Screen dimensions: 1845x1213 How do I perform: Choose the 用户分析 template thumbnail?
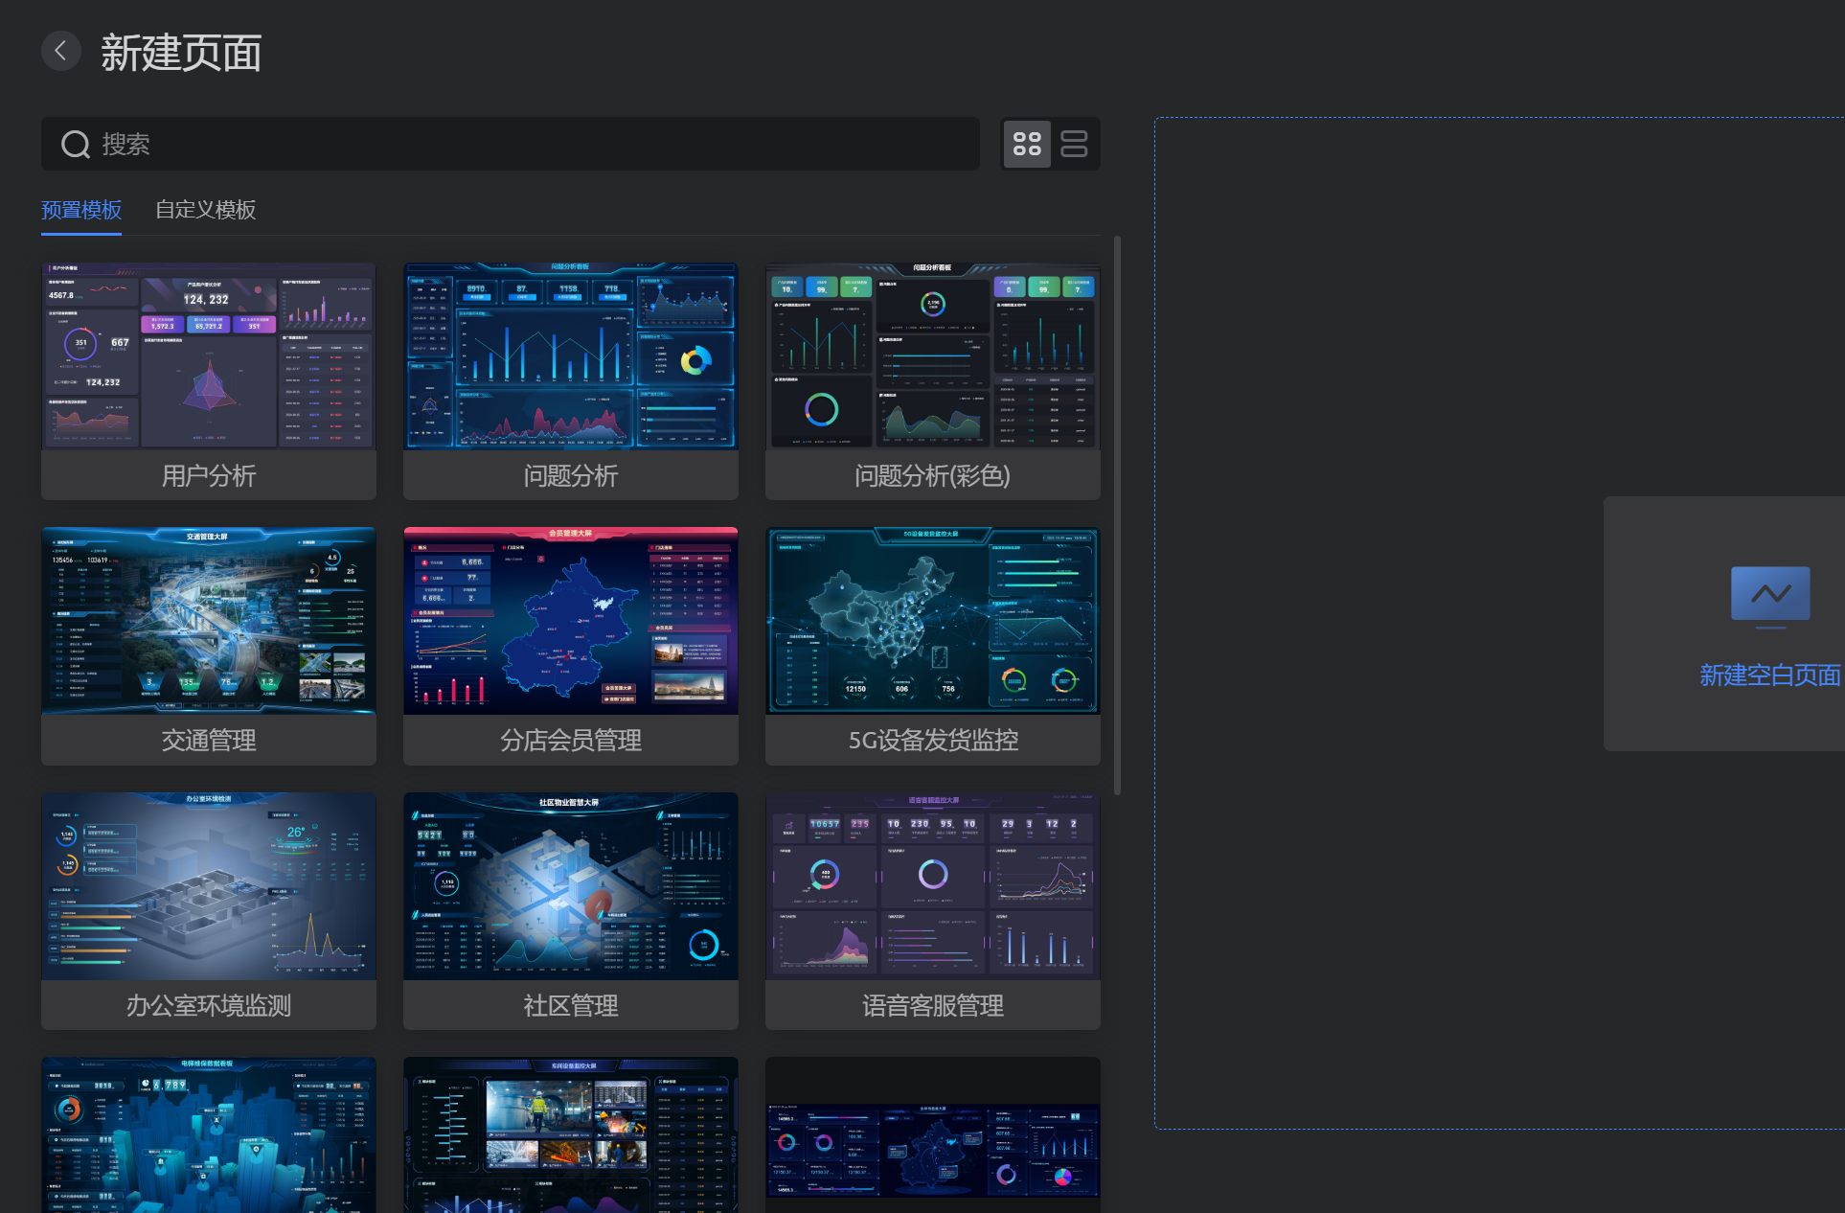[x=209, y=356]
